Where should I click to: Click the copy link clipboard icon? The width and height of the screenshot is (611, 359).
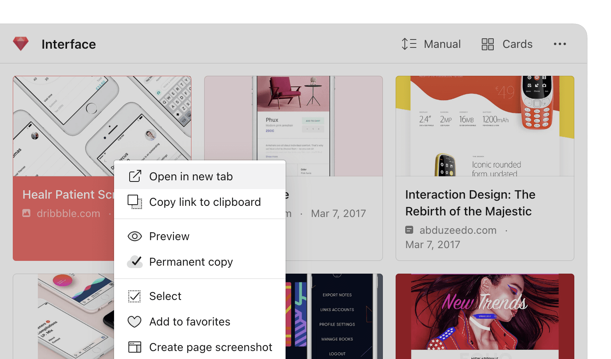(135, 202)
